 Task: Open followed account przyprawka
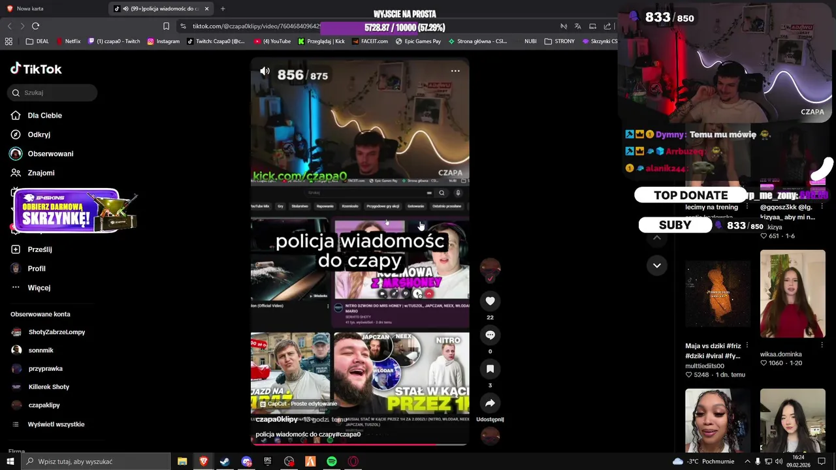pos(45,369)
